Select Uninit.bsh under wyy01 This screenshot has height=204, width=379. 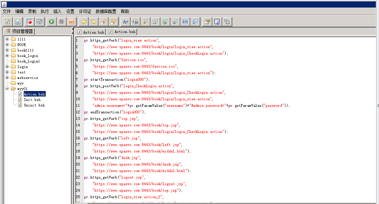click(x=34, y=105)
